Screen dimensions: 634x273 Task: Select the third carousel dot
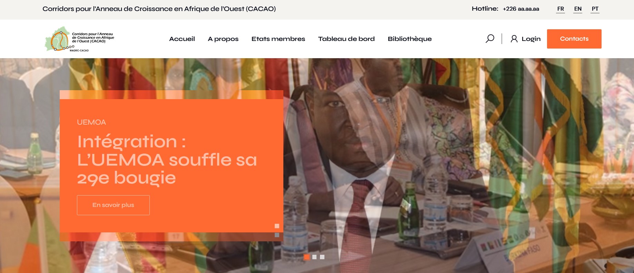click(322, 257)
